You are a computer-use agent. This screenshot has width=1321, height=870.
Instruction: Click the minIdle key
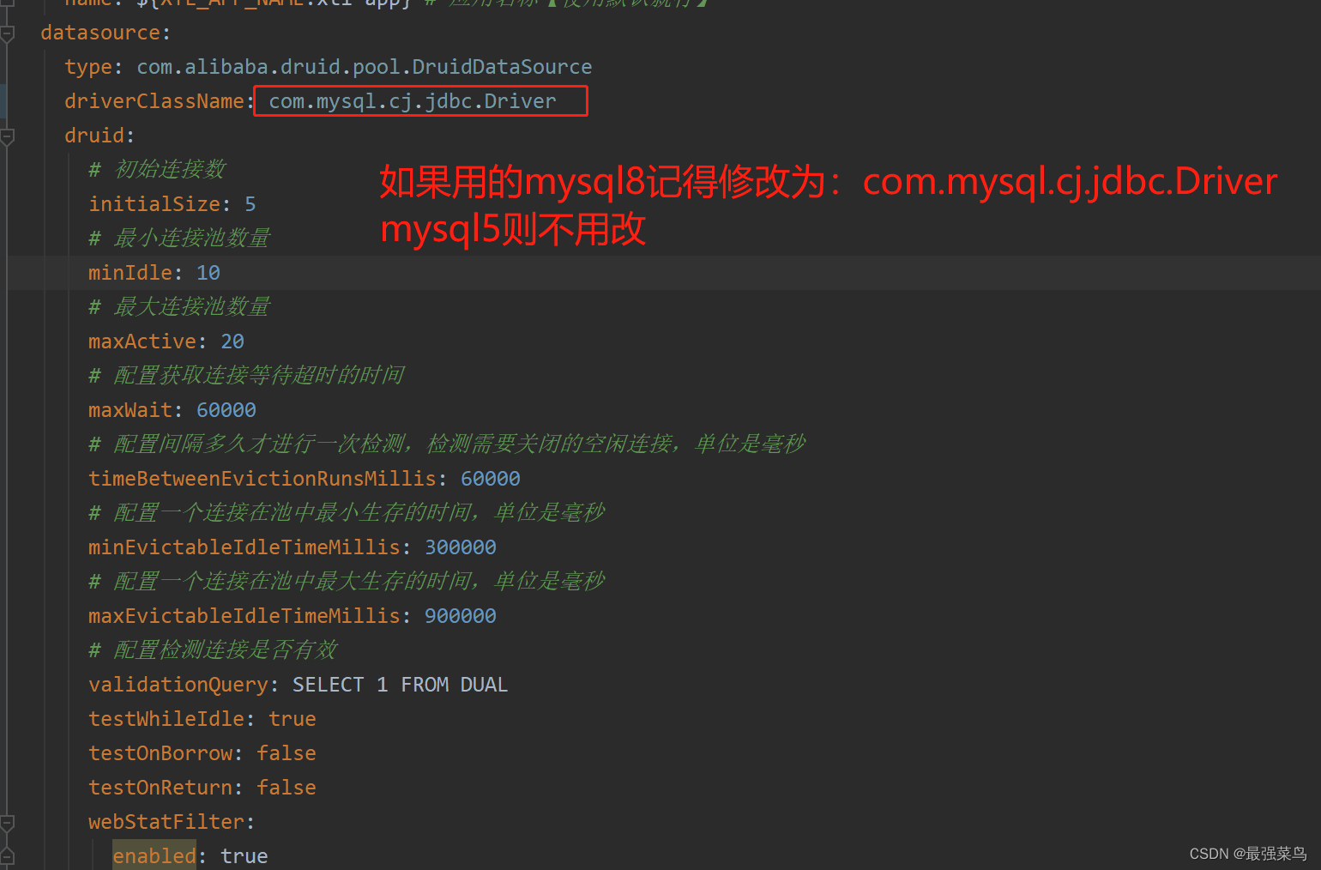coord(130,273)
